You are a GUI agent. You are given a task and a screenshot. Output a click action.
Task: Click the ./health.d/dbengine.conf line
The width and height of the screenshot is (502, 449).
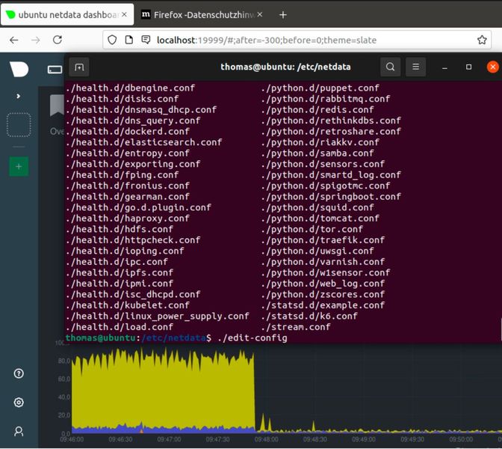(x=130, y=88)
